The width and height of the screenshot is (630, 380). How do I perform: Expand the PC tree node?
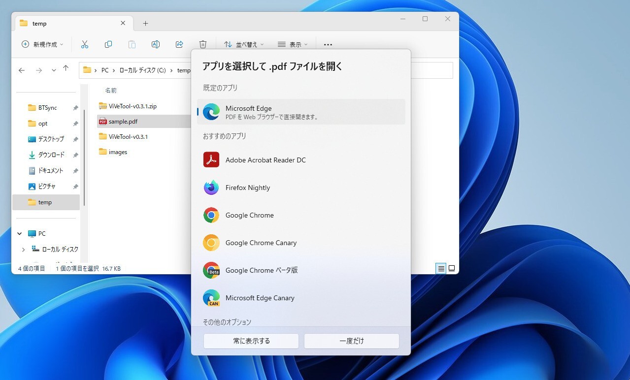click(x=20, y=234)
